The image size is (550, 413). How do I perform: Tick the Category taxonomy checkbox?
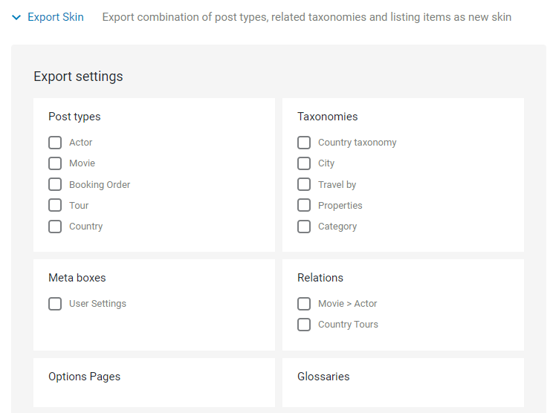(304, 227)
